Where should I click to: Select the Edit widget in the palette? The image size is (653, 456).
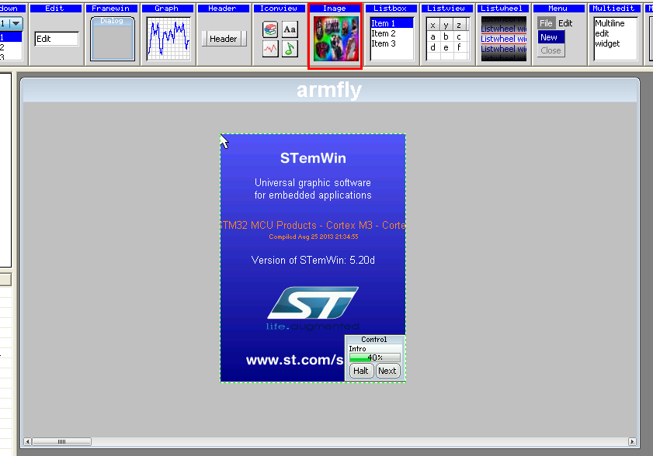point(56,35)
